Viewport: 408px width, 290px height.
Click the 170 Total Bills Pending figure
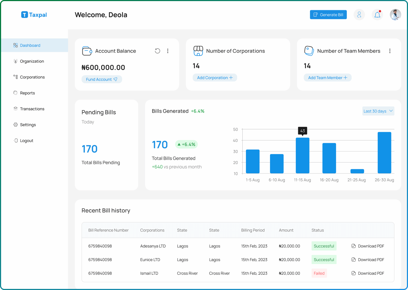[90, 149]
